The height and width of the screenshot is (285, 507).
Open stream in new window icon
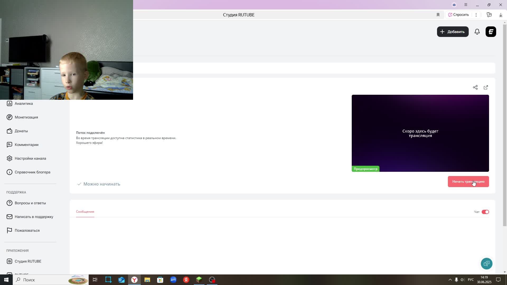486,87
